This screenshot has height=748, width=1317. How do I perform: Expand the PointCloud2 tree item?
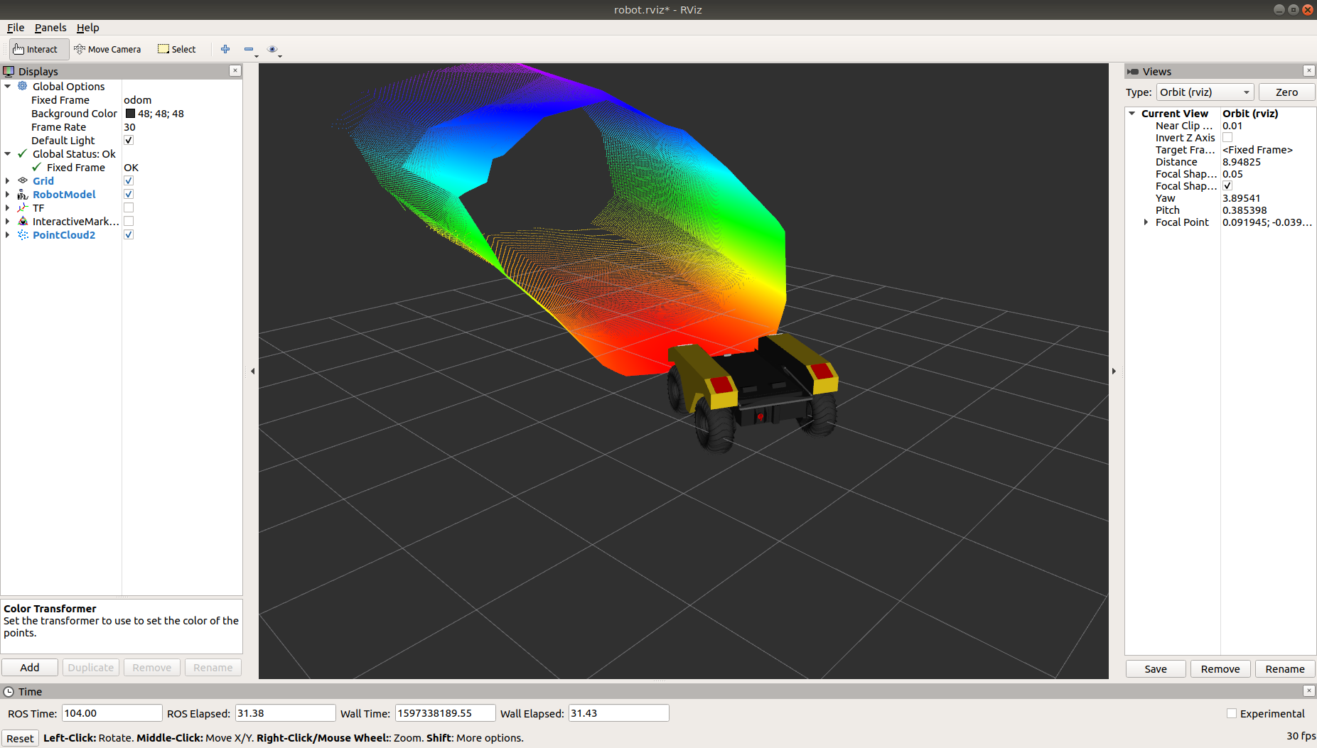click(8, 235)
